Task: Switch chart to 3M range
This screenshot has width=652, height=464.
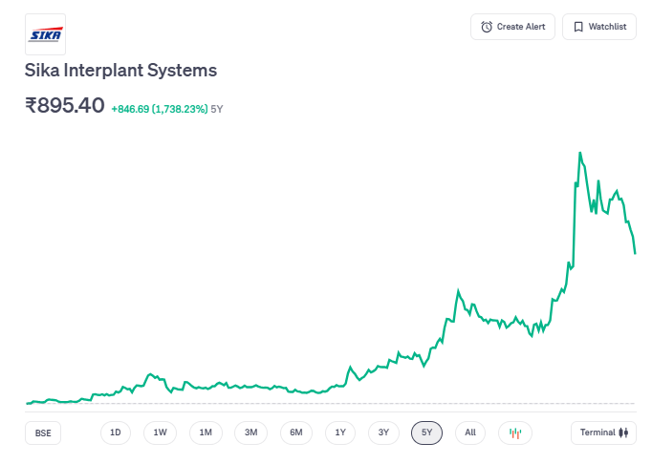Action: [250, 432]
